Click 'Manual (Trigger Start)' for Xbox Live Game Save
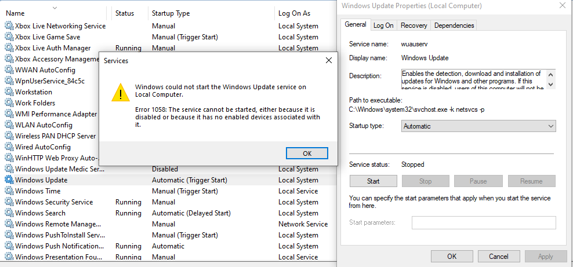The height and width of the screenshot is (267, 573). (185, 37)
